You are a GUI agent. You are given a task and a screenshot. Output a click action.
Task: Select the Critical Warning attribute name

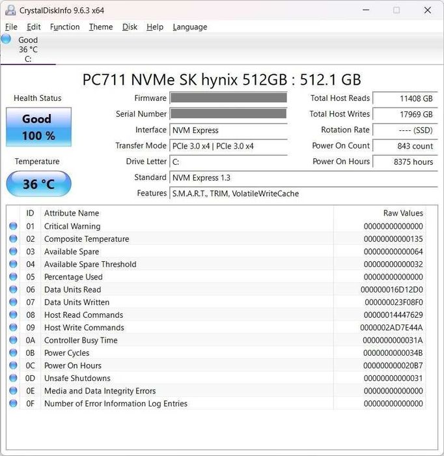pos(72,226)
